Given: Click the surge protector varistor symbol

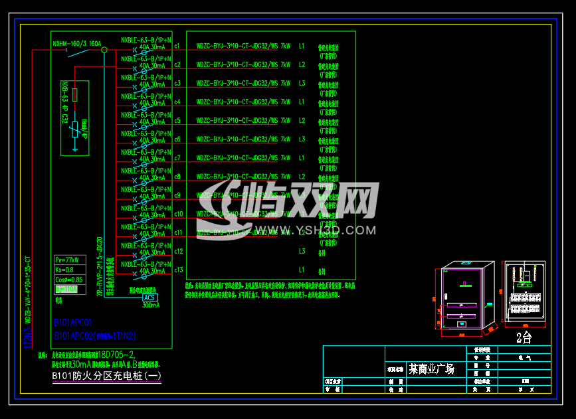Looking at the screenshot, I should pos(75,129).
